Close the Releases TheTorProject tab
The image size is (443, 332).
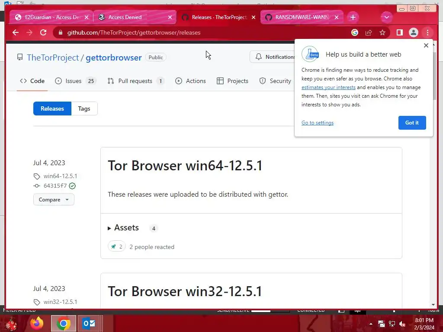pos(254,17)
